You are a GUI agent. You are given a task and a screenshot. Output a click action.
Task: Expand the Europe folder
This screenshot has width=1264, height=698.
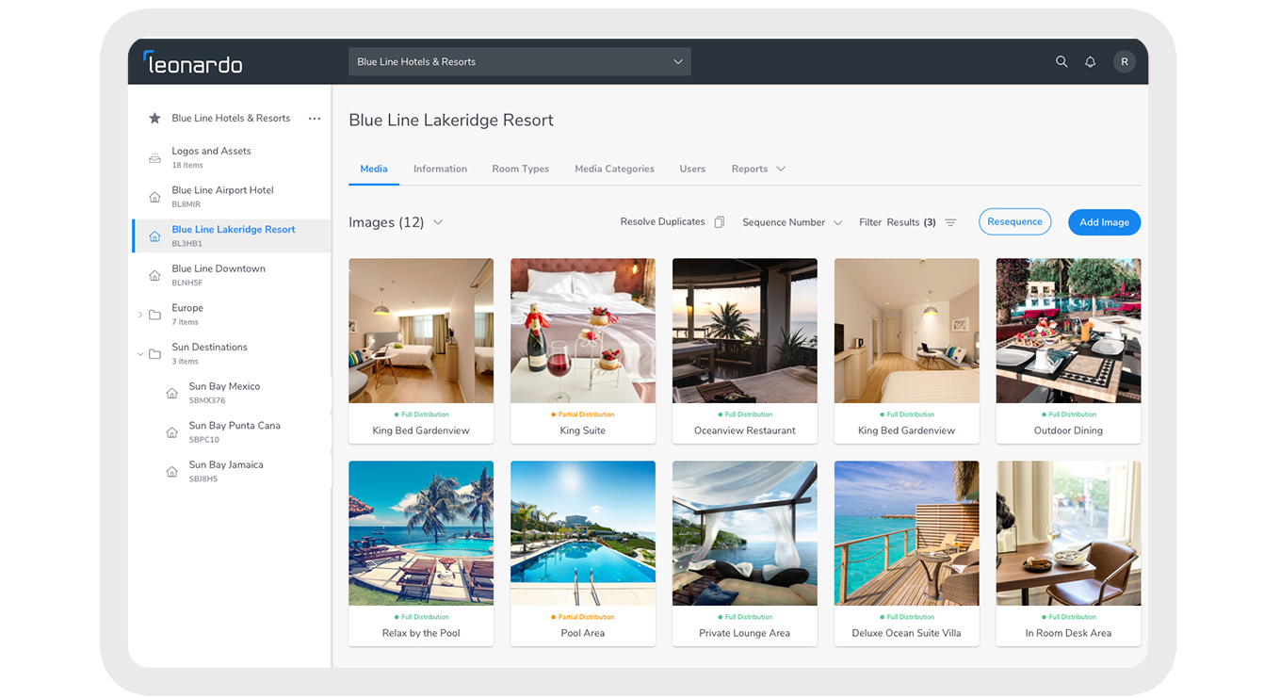coord(140,315)
